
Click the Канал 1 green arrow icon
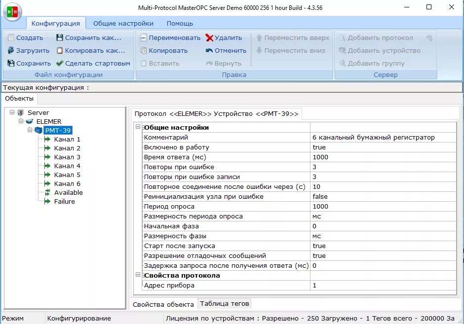pos(47,140)
